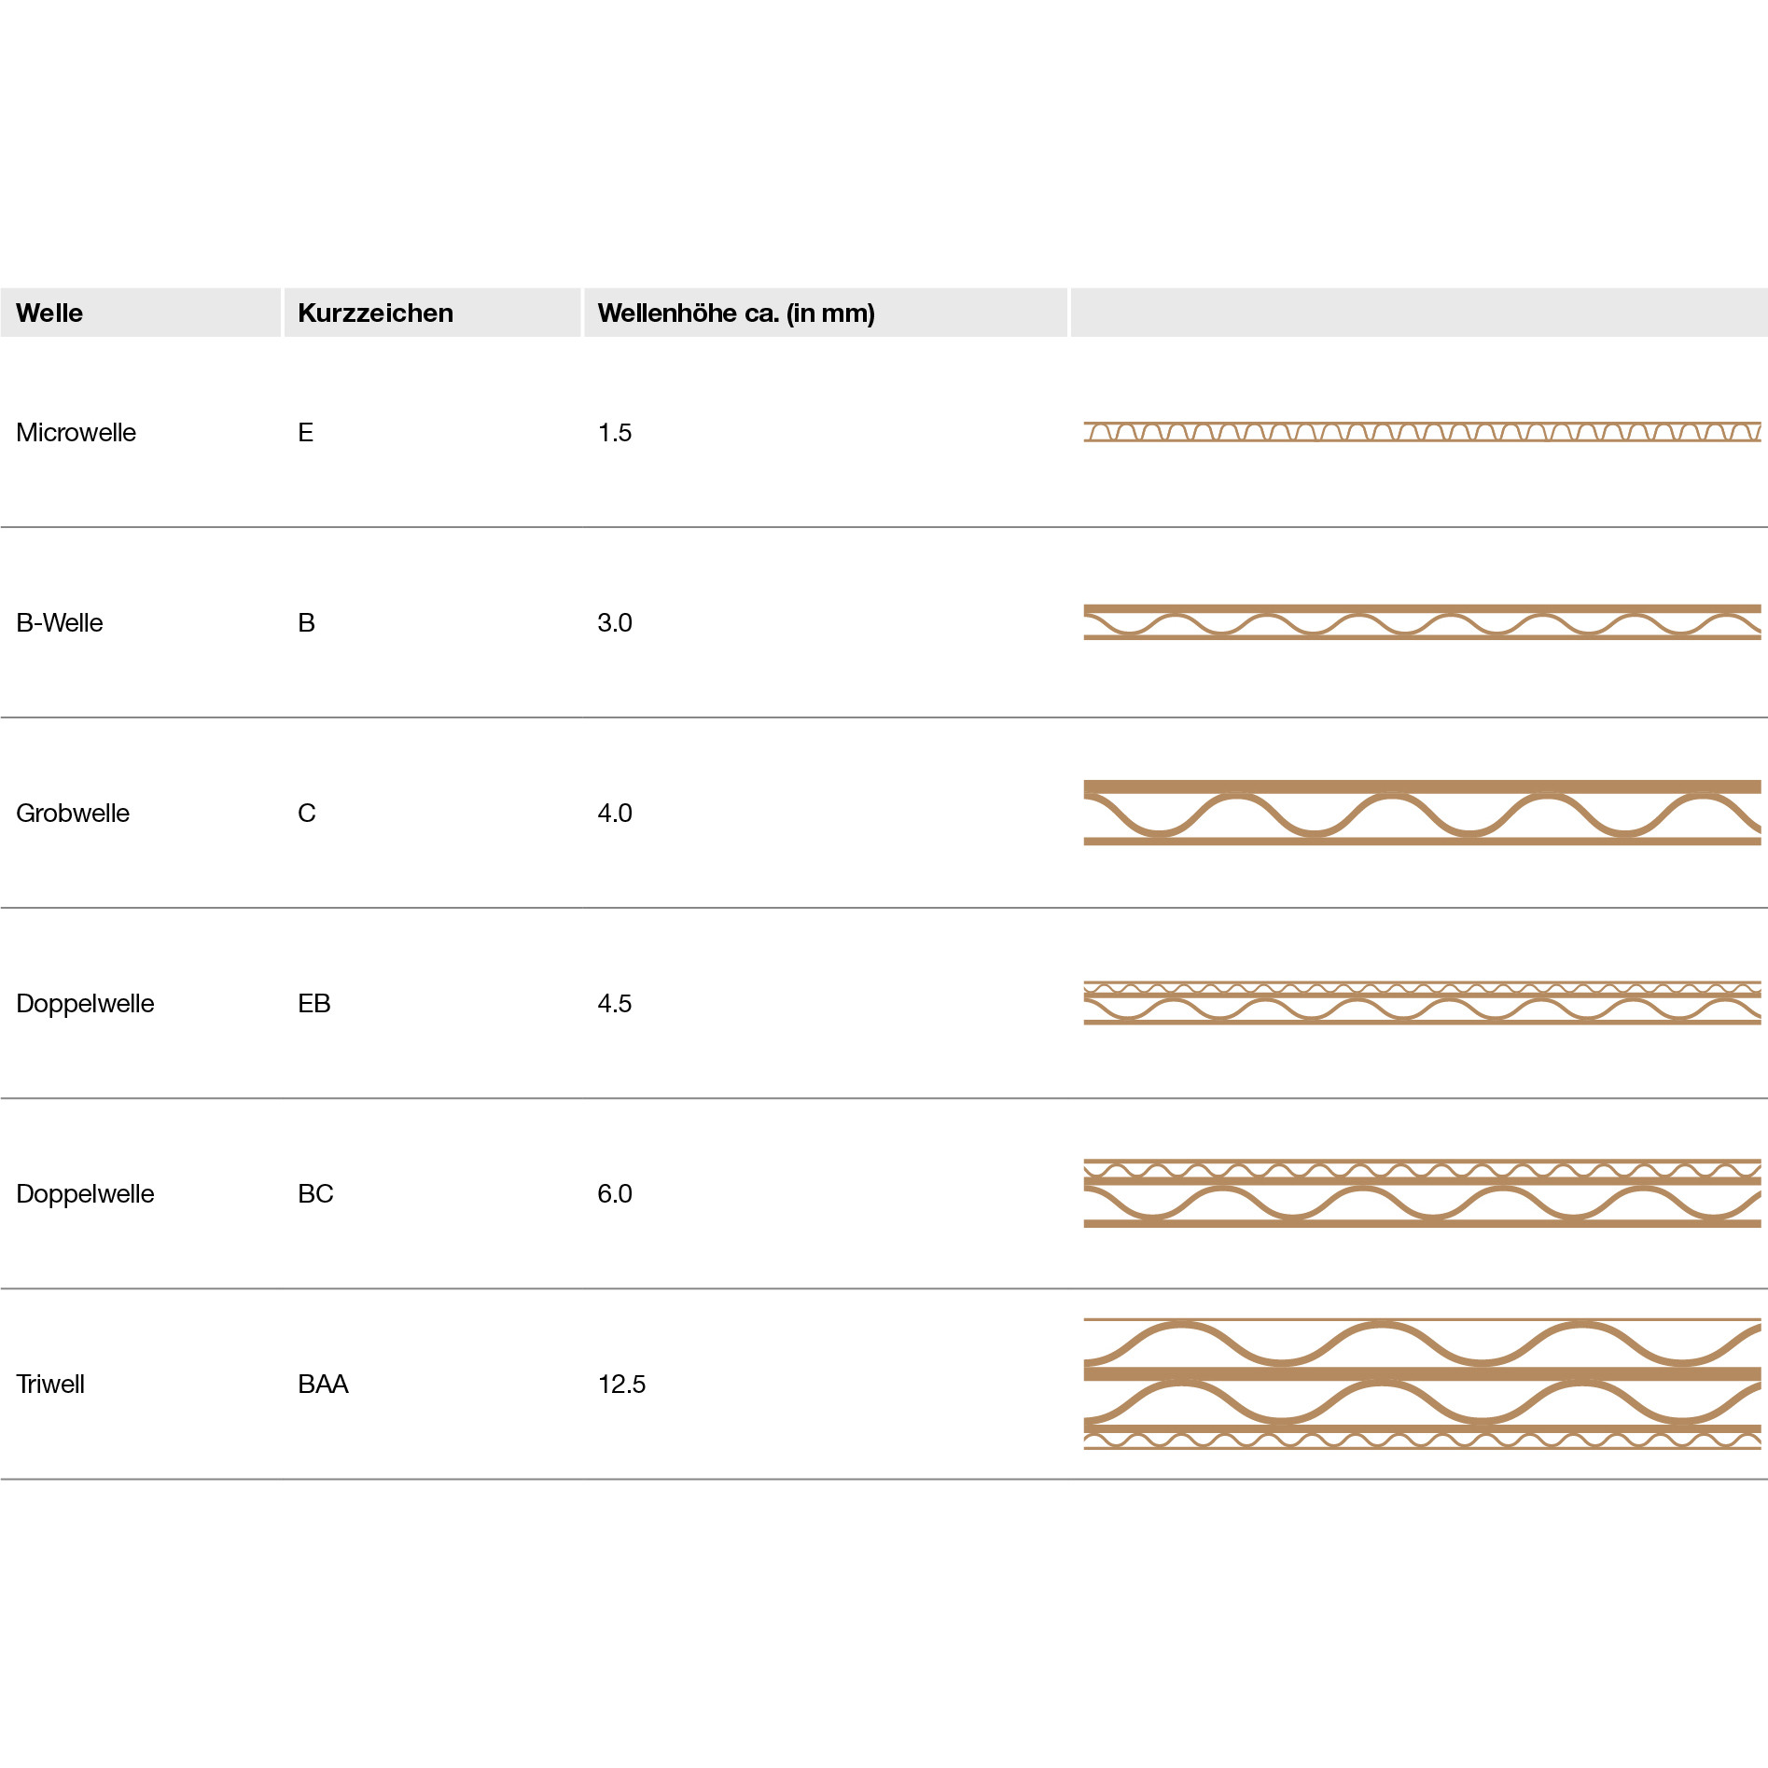Select the 6.0 wave height value
The height and width of the screenshot is (1768, 1768).
(615, 1194)
